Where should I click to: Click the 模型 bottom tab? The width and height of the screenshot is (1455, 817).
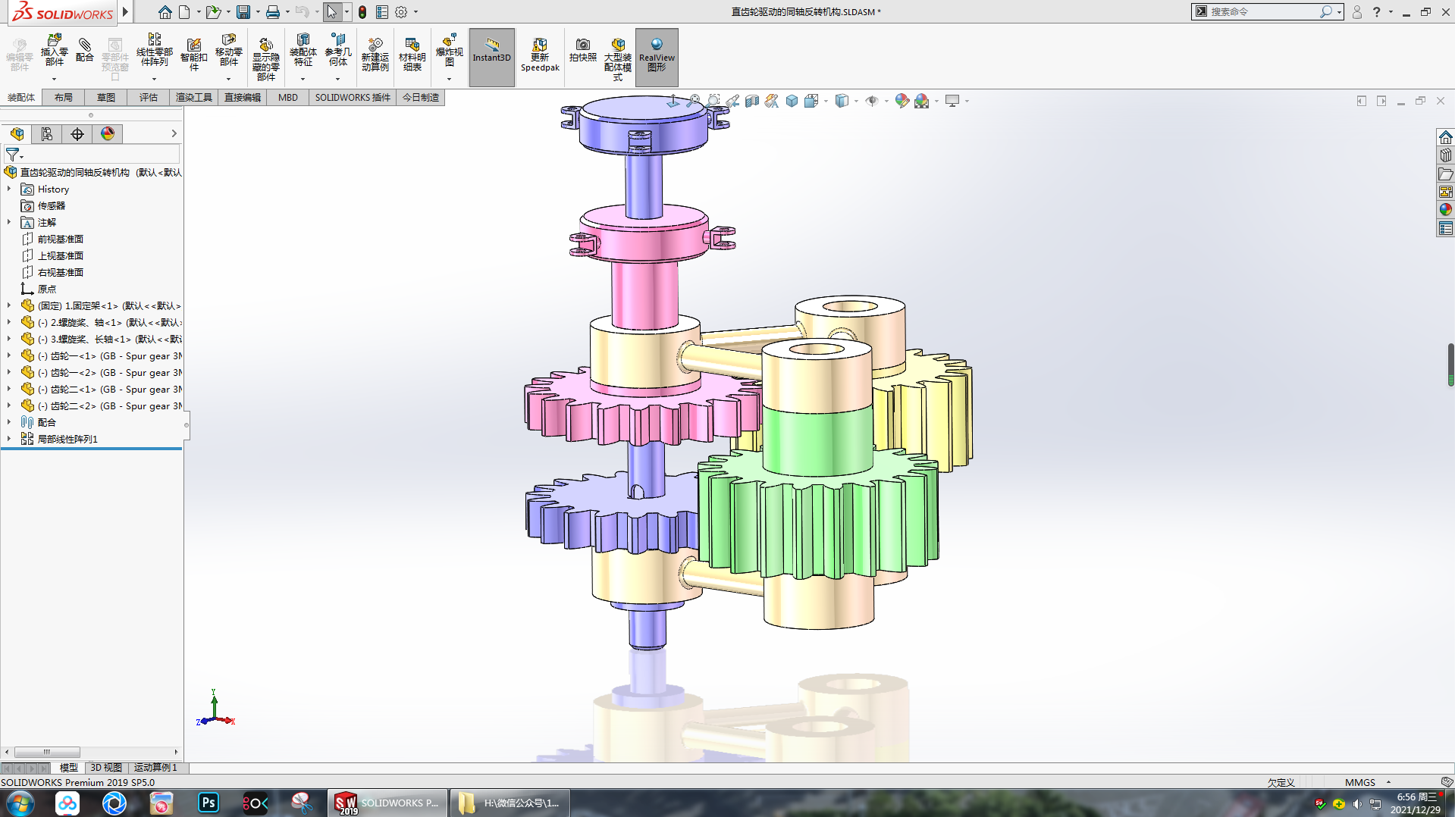[69, 768]
